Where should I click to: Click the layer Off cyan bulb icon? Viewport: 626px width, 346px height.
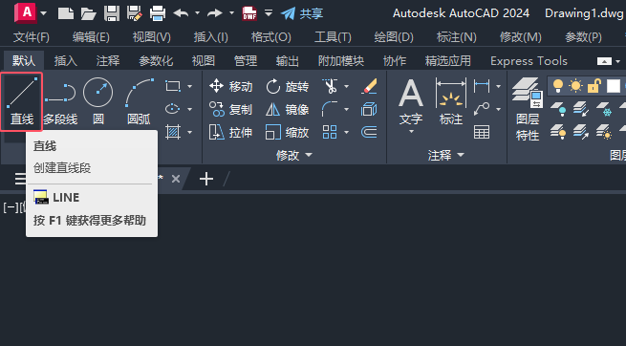click(x=558, y=109)
